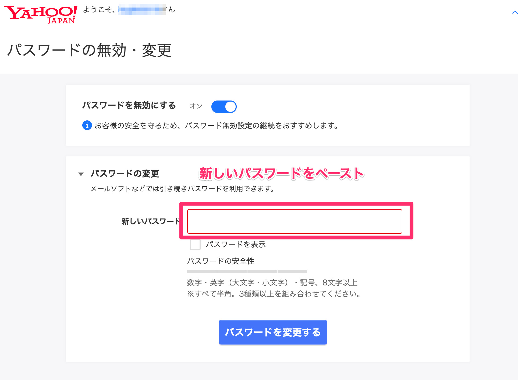Collapse header with top-right chevron
This screenshot has width=518, height=380.
(x=515, y=12)
